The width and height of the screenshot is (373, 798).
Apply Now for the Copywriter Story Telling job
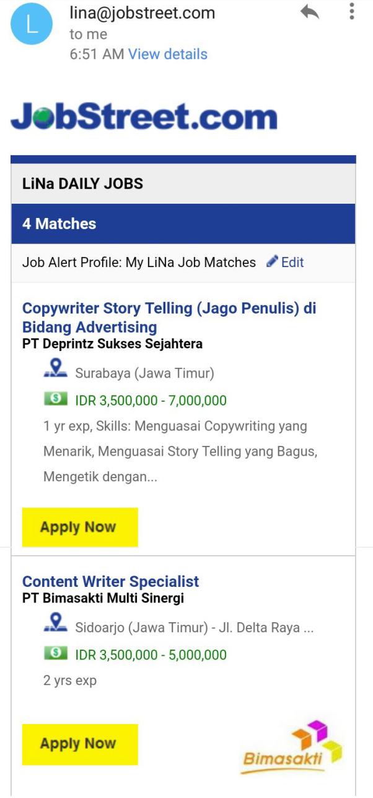(x=79, y=527)
